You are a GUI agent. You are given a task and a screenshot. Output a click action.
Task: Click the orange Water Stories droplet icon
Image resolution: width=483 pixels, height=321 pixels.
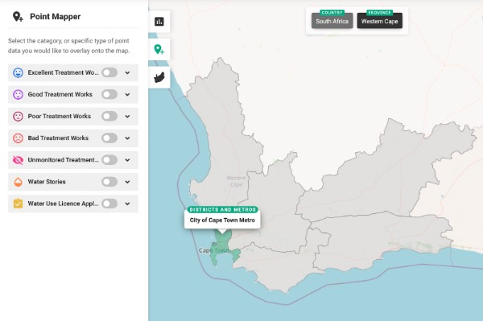18,182
